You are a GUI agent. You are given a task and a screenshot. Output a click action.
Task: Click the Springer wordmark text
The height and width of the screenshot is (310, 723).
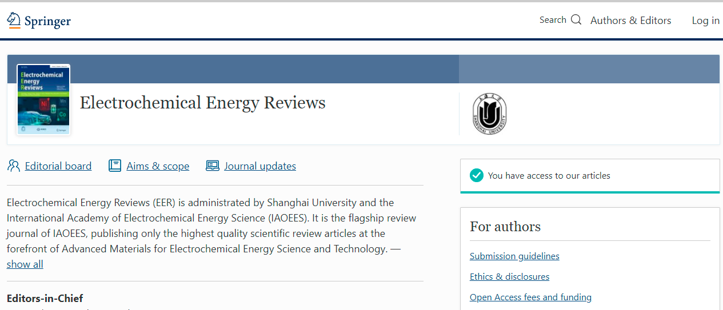tap(47, 22)
